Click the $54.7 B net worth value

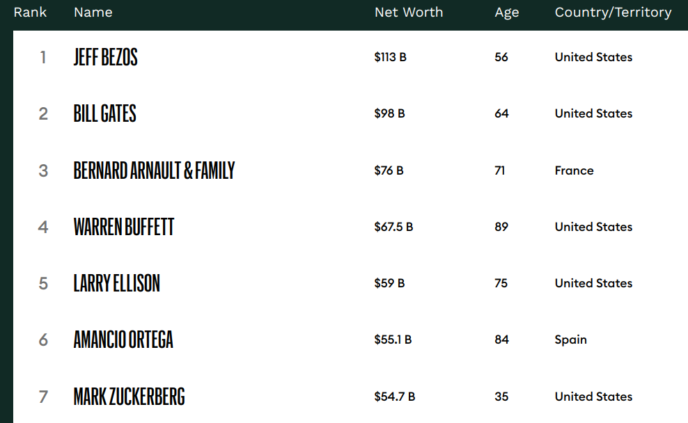tap(394, 397)
